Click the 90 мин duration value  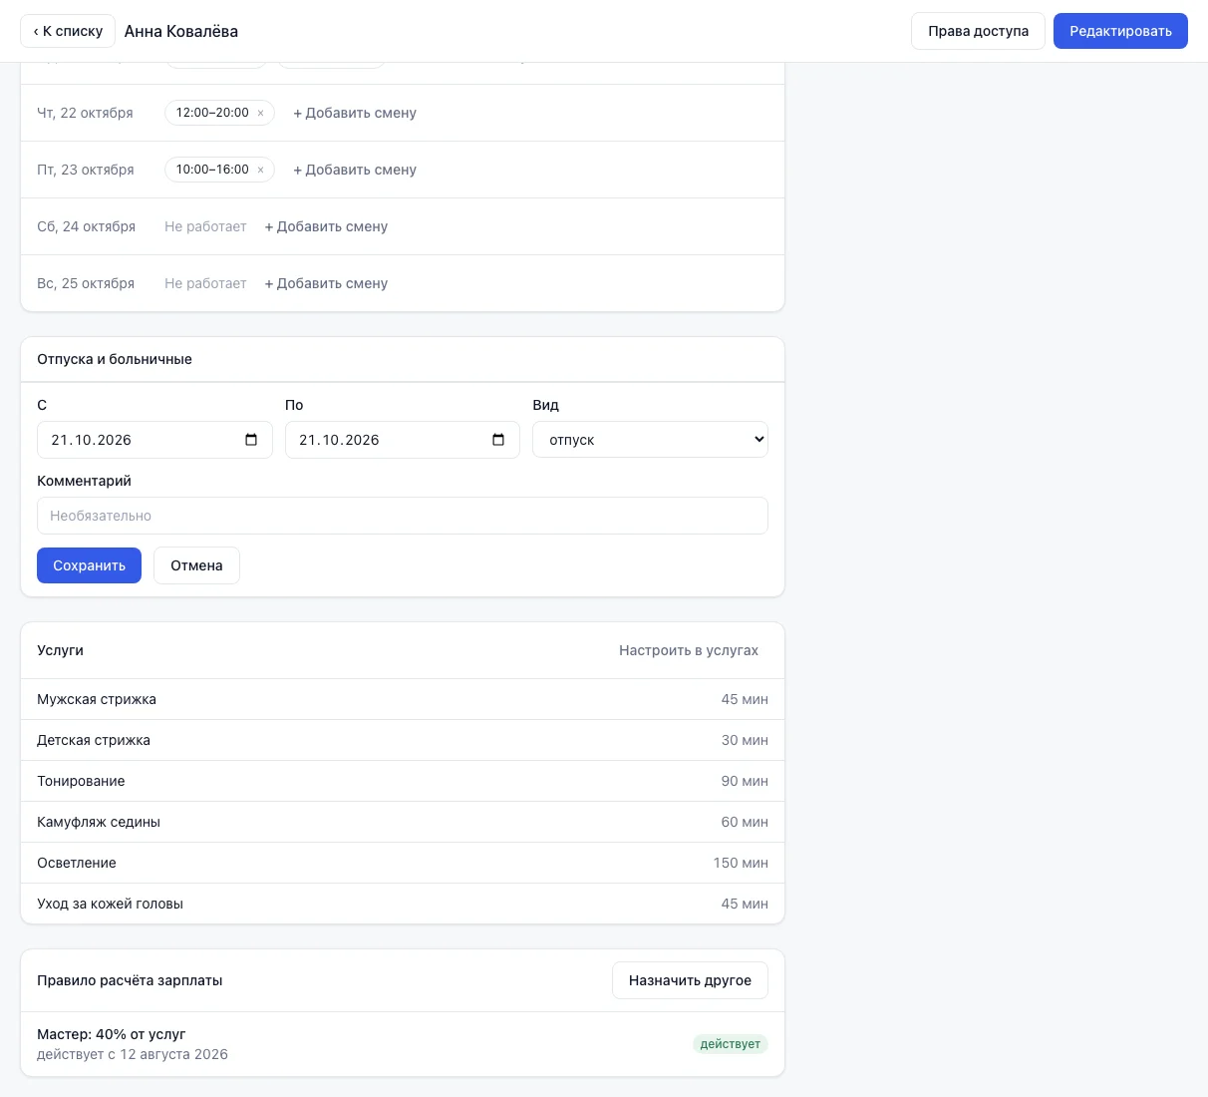[x=745, y=781]
